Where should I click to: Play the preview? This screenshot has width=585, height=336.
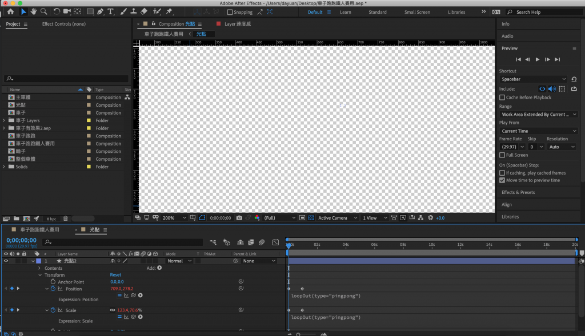537,59
